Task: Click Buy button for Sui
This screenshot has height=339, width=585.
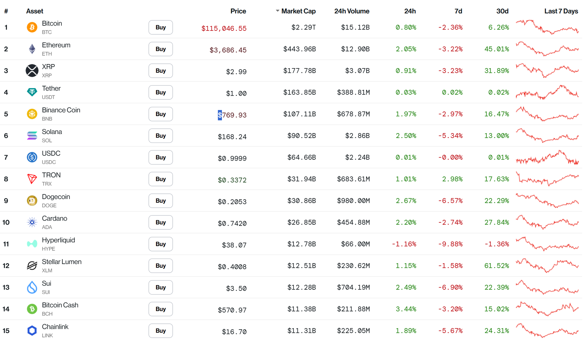Action: [161, 287]
